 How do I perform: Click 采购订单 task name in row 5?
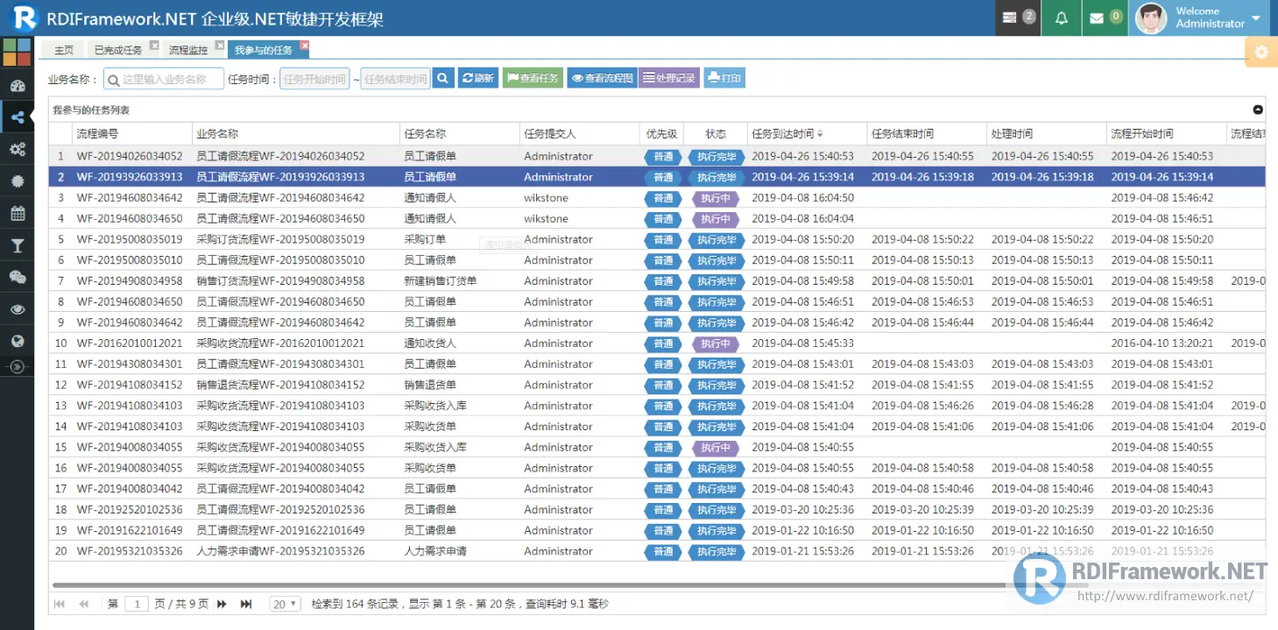[425, 239]
